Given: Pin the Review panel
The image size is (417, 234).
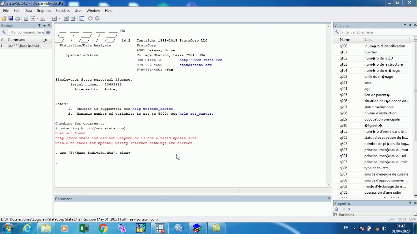Looking at the screenshot, I should pyautogui.click(x=45, y=25).
